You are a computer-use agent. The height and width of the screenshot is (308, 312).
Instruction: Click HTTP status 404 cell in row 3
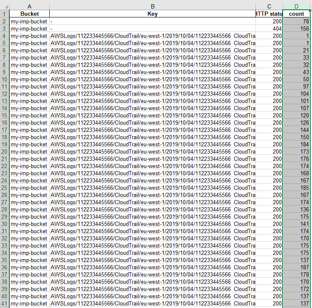pos(269,29)
